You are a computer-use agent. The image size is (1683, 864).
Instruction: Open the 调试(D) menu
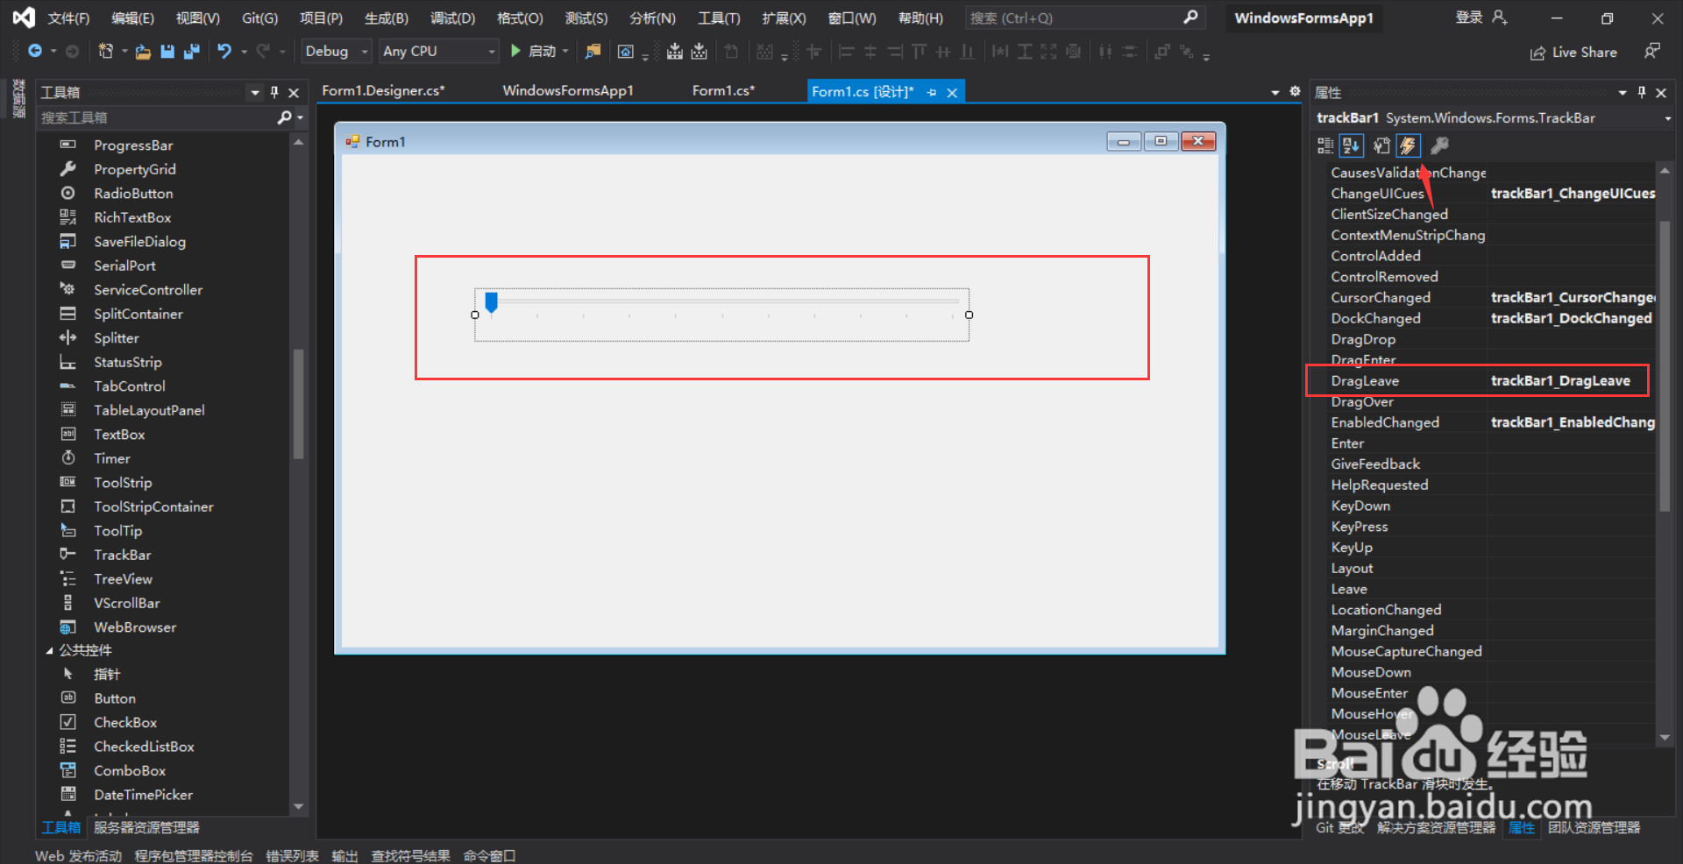tap(452, 18)
